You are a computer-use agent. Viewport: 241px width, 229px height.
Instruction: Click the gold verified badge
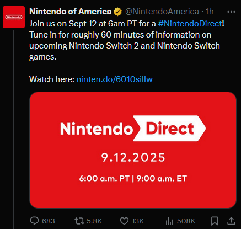pos(117,12)
